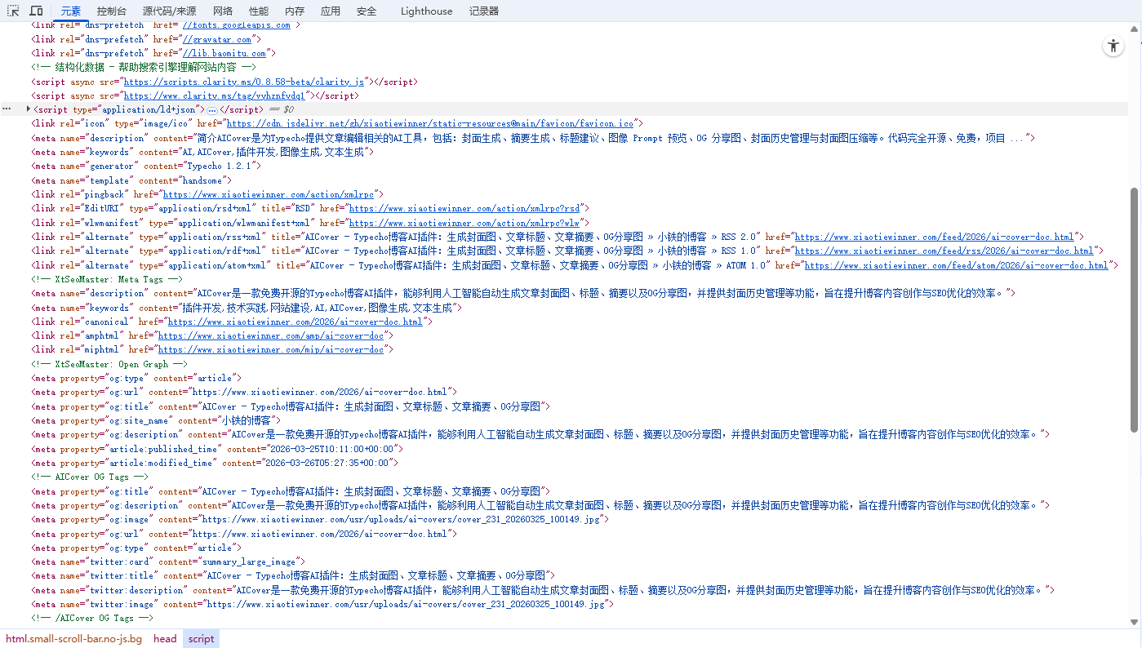Open the RSS 2.0 feed href link
The width and height of the screenshot is (1142, 648).
click(934, 237)
